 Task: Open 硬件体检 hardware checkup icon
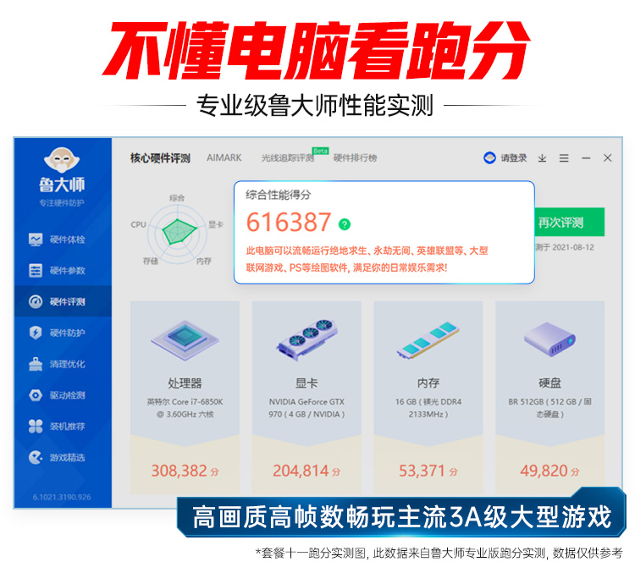click(x=36, y=240)
